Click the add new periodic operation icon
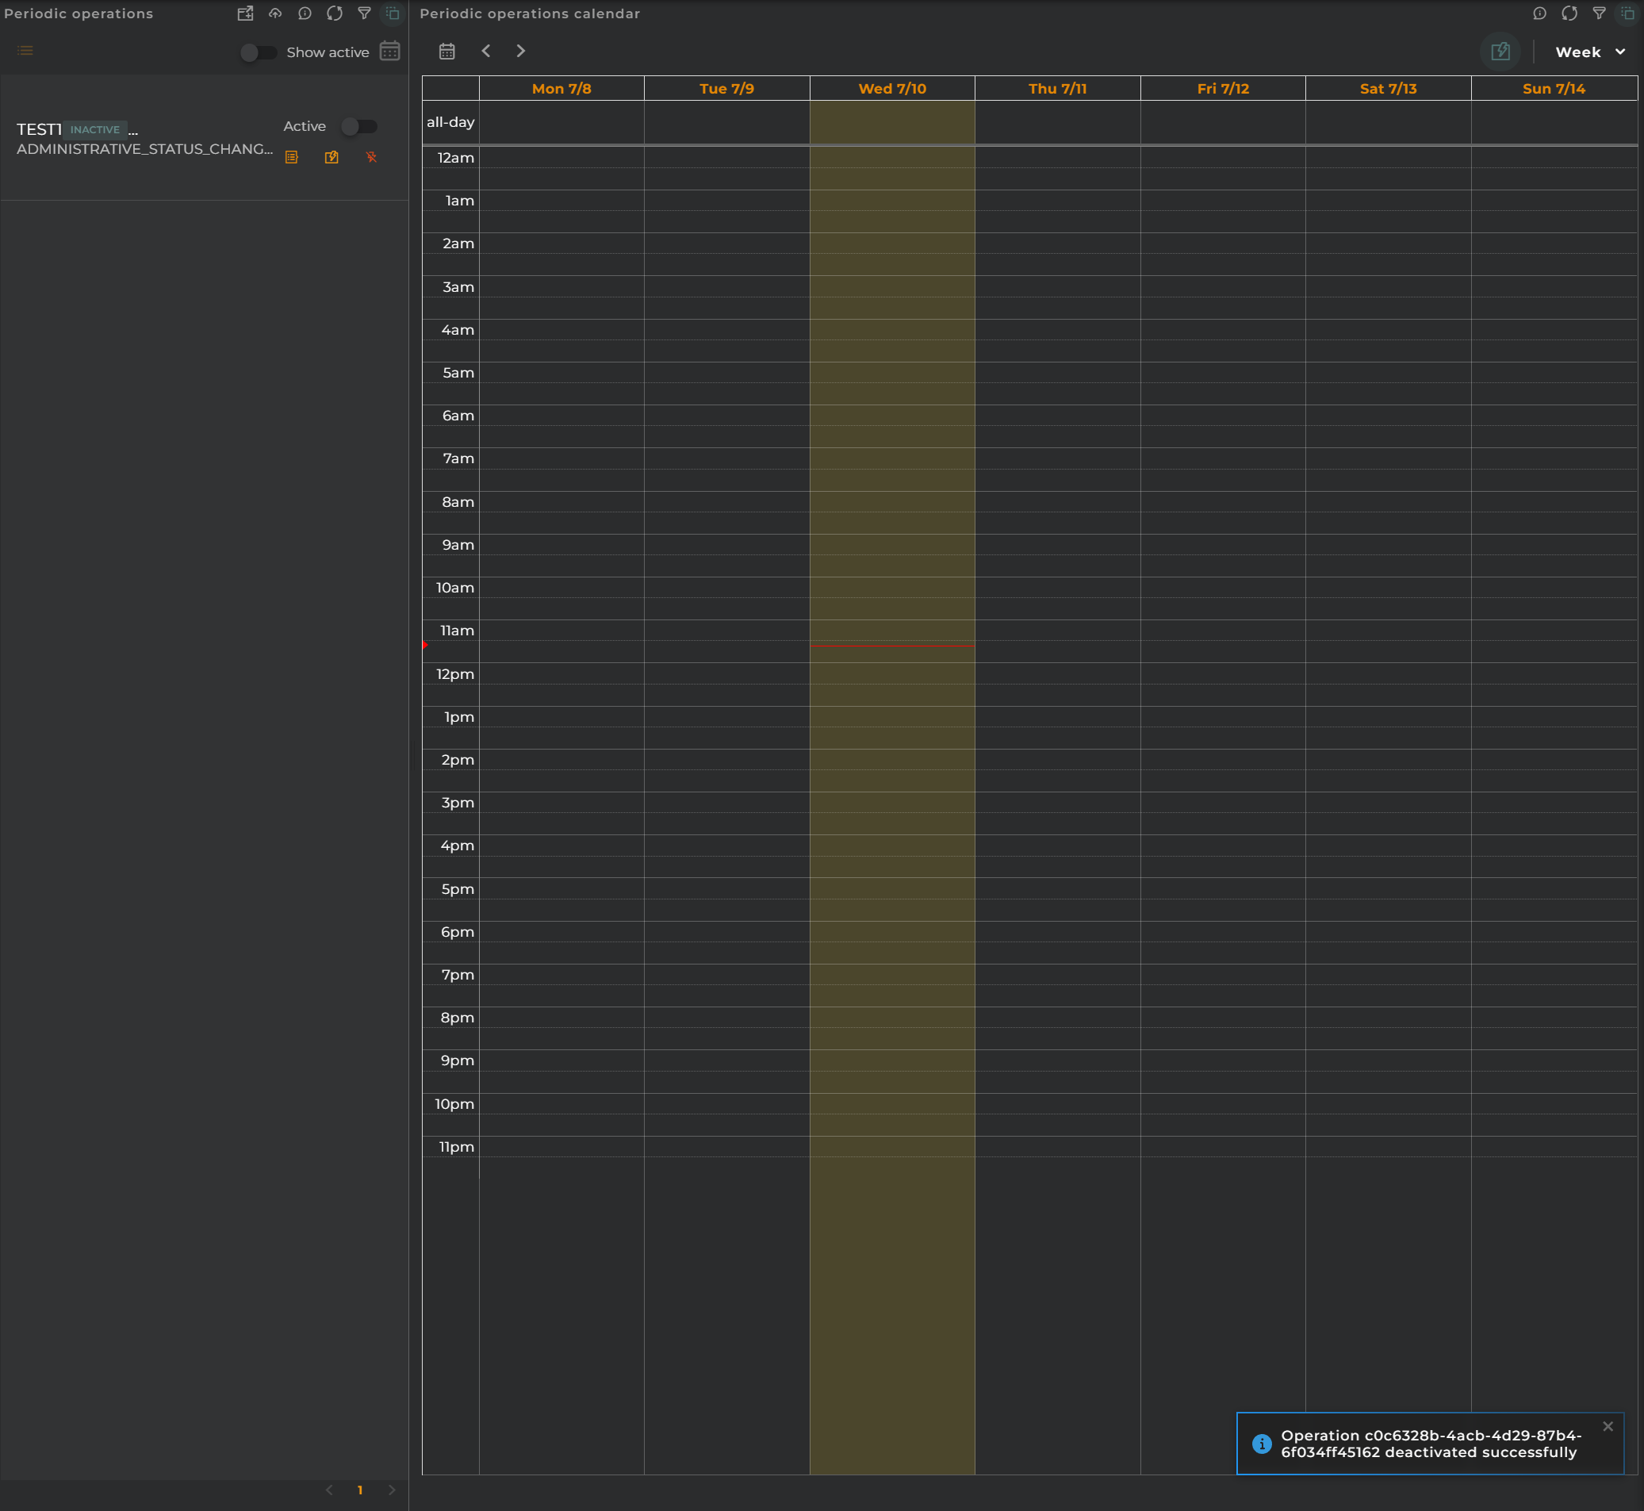1644x1511 pixels. [242, 14]
